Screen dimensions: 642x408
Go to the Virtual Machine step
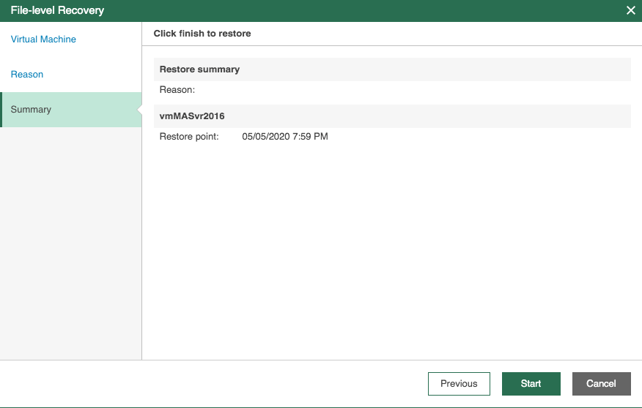click(43, 39)
